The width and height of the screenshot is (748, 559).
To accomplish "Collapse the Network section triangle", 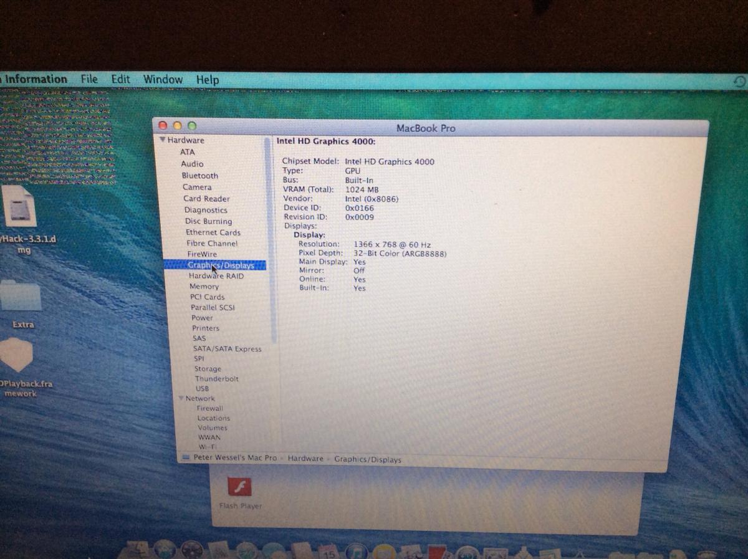I will 181,398.
